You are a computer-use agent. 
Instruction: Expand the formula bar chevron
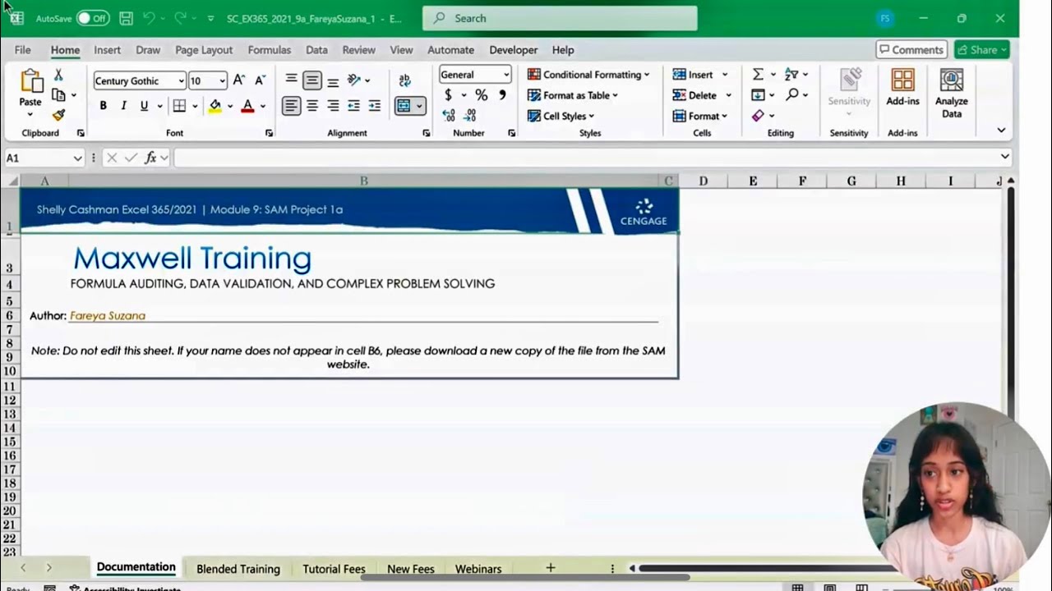1004,157
